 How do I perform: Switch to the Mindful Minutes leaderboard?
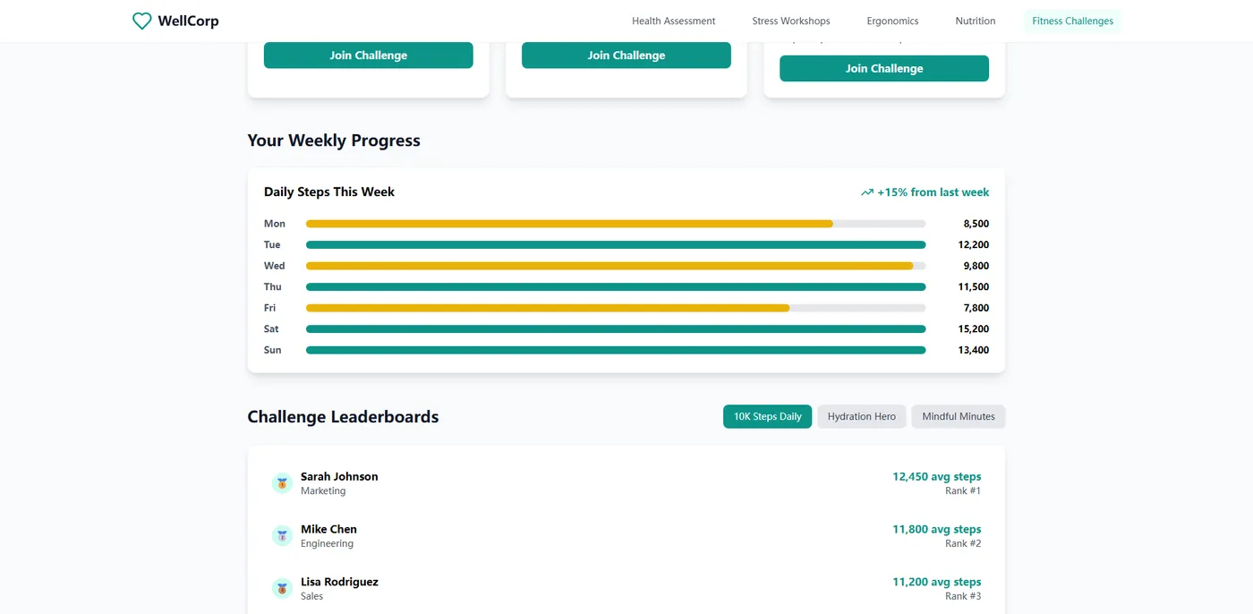[959, 416]
